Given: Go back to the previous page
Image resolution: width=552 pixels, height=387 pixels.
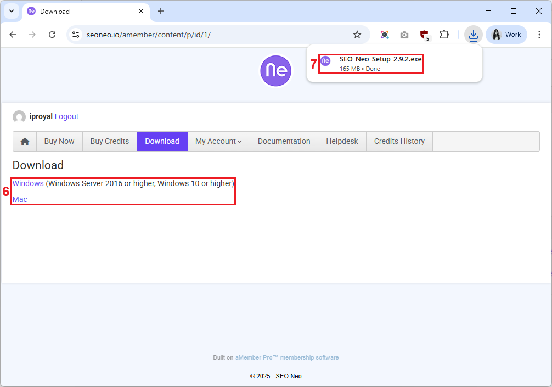Looking at the screenshot, I should 13,35.
